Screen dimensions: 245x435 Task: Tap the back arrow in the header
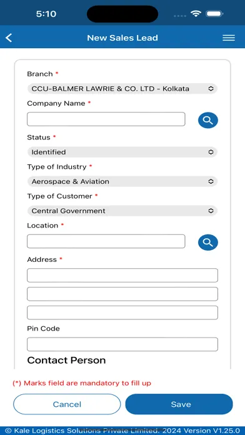(x=9, y=37)
